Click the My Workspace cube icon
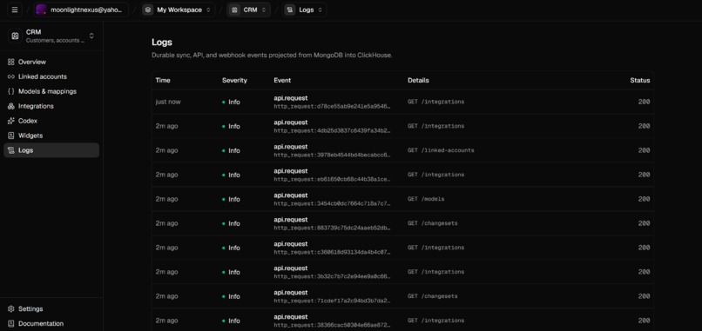Image resolution: width=702 pixels, height=331 pixels. coord(148,10)
